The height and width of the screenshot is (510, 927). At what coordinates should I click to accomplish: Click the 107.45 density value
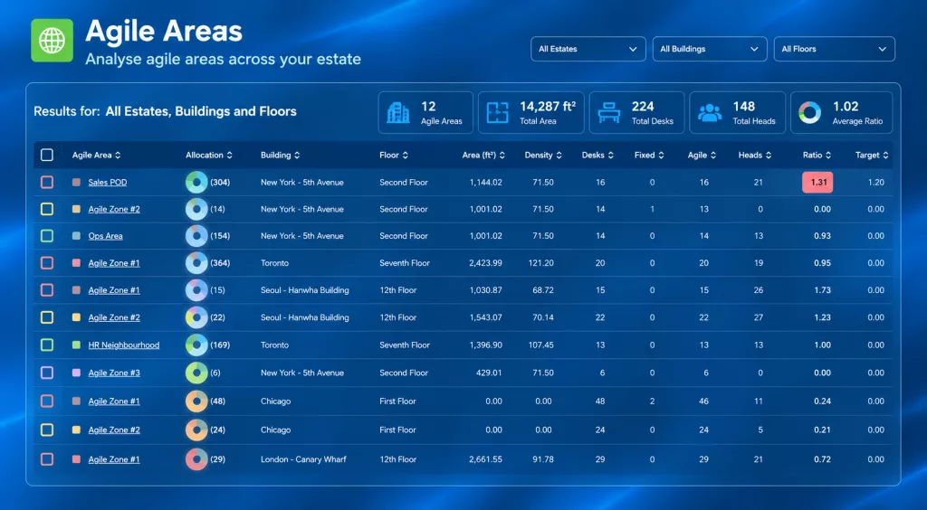click(x=541, y=345)
